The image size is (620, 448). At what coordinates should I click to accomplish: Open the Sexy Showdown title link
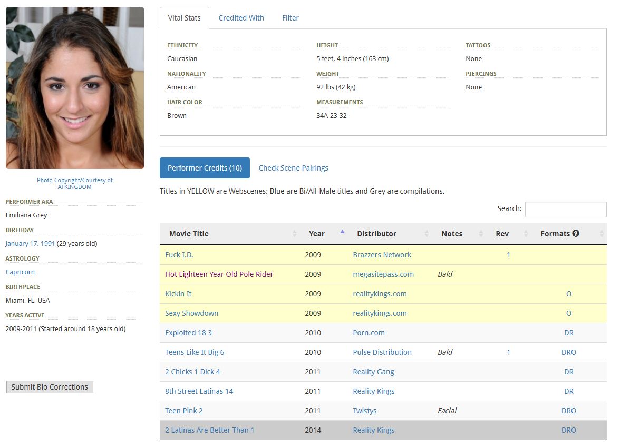tap(191, 313)
